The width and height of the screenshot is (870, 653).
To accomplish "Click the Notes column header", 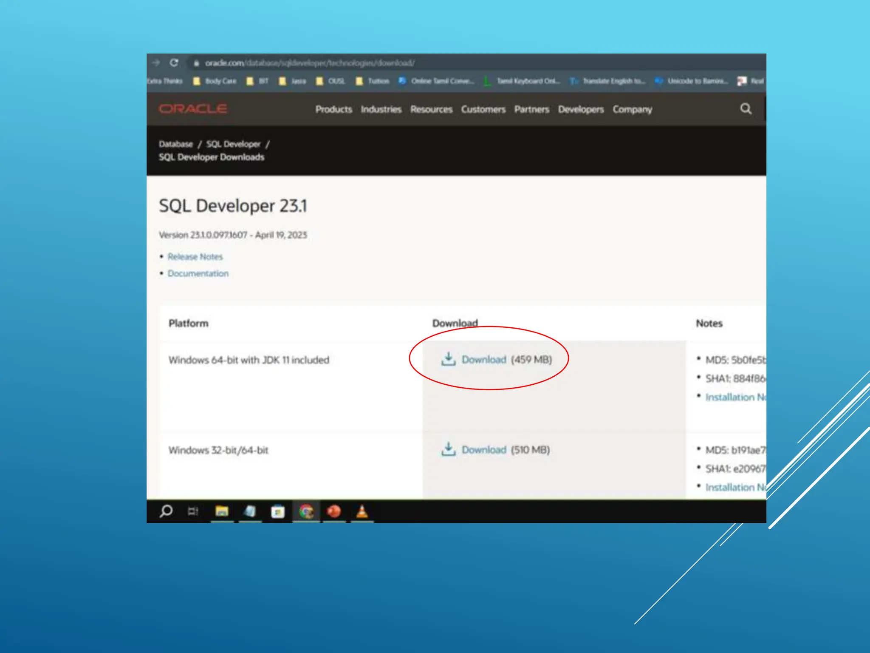I will [x=709, y=324].
